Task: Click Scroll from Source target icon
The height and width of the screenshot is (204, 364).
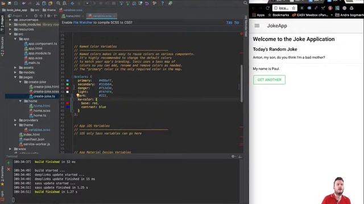Action: (36, 16)
